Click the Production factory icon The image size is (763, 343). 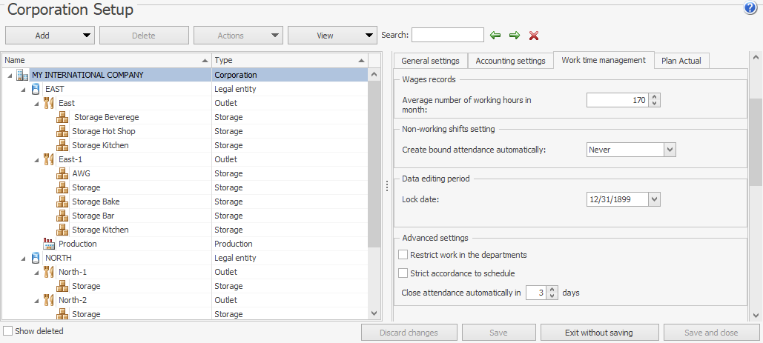tap(50, 244)
